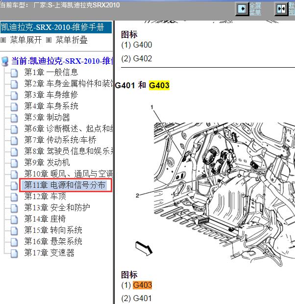The width and height of the screenshot is (295, 304).
Task: Click page icon of 第5章 制动器
Action: pyautogui.click(x=14, y=118)
